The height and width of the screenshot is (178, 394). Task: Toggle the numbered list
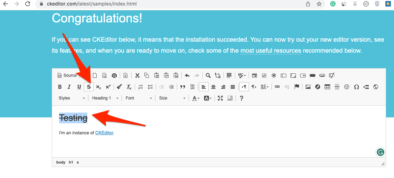[x=141, y=87]
